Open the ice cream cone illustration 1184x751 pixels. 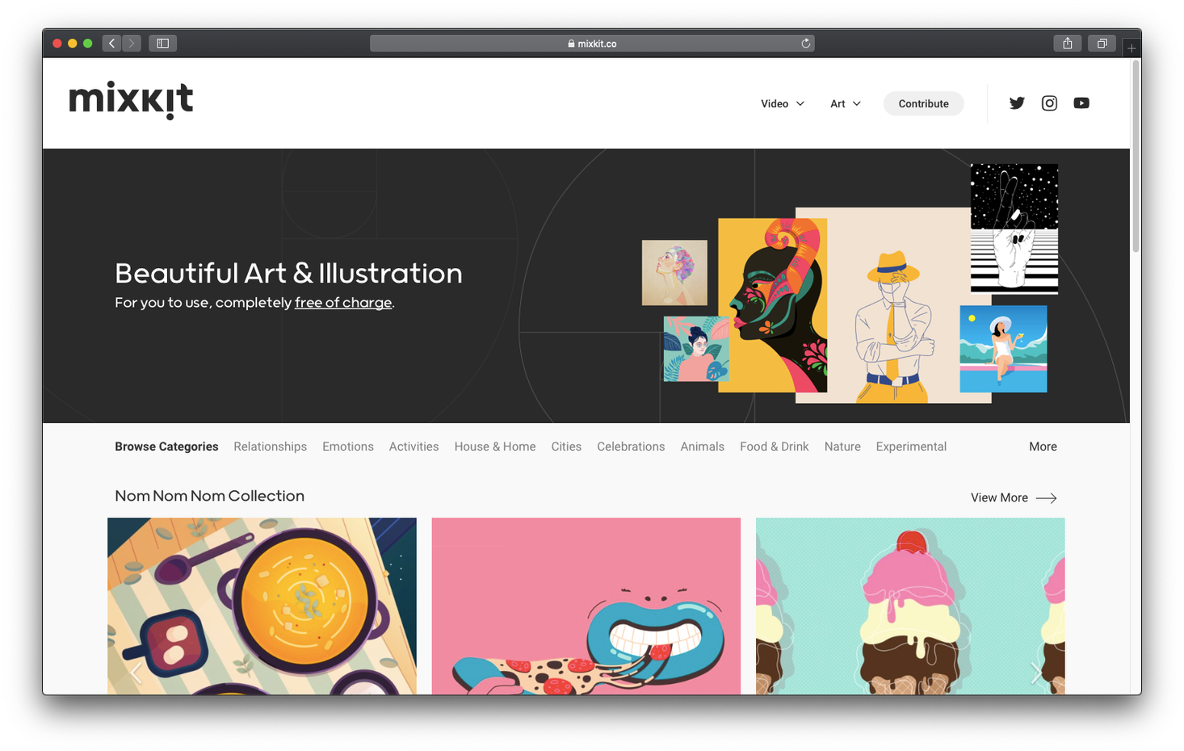[910, 606]
